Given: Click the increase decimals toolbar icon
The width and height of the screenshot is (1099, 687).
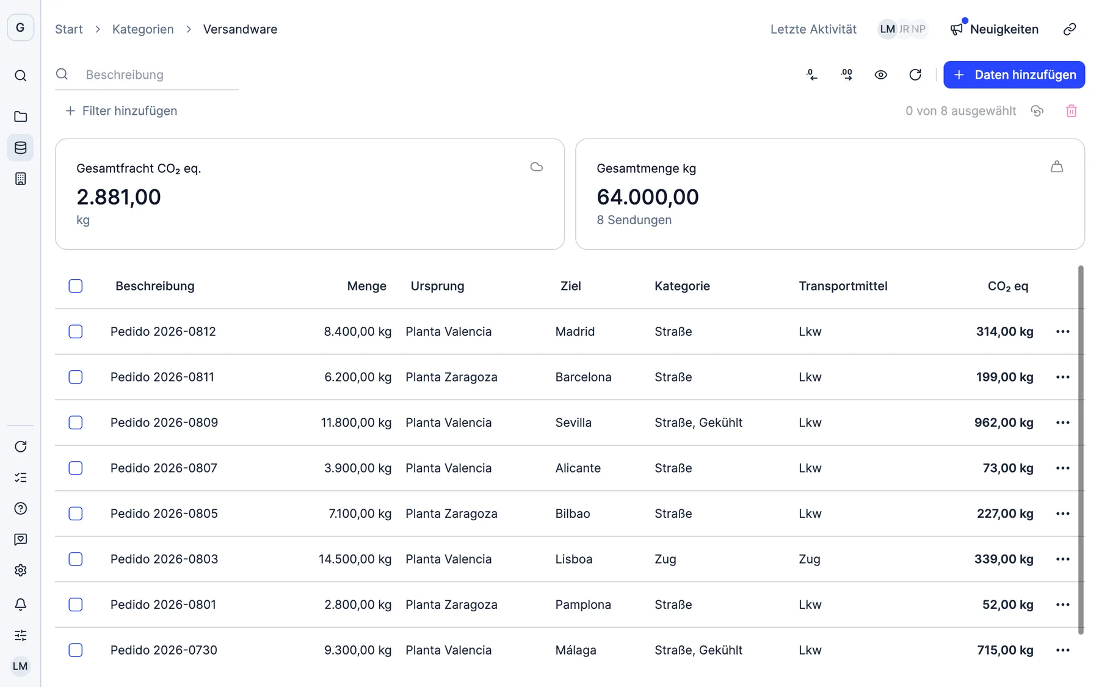Looking at the screenshot, I should [846, 75].
